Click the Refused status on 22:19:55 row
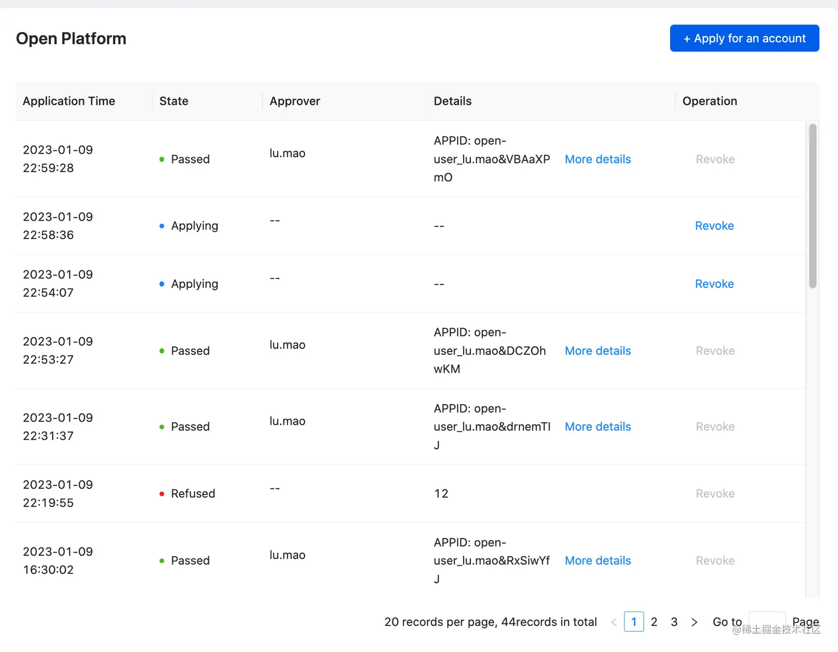This screenshot has width=838, height=652. coord(192,493)
